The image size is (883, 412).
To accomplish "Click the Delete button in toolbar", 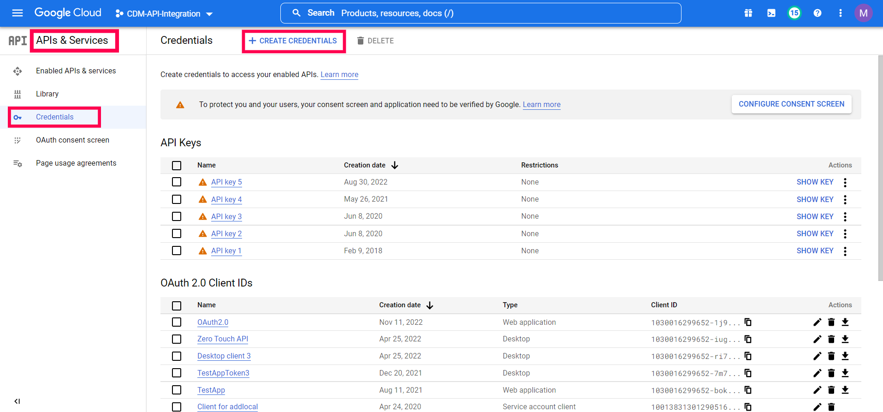I will click(375, 41).
